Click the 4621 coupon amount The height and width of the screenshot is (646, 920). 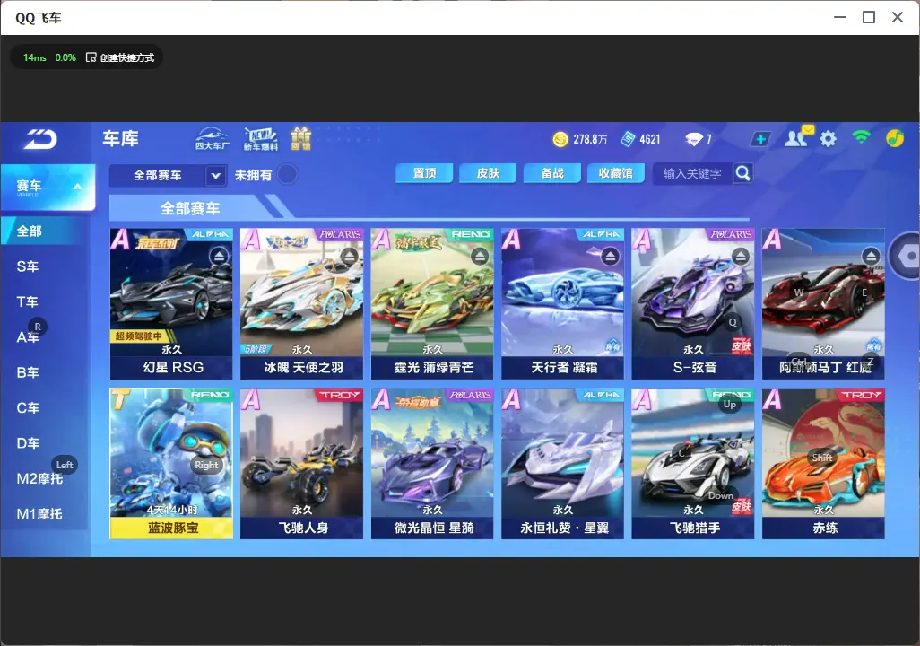click(x=649, y=139)
